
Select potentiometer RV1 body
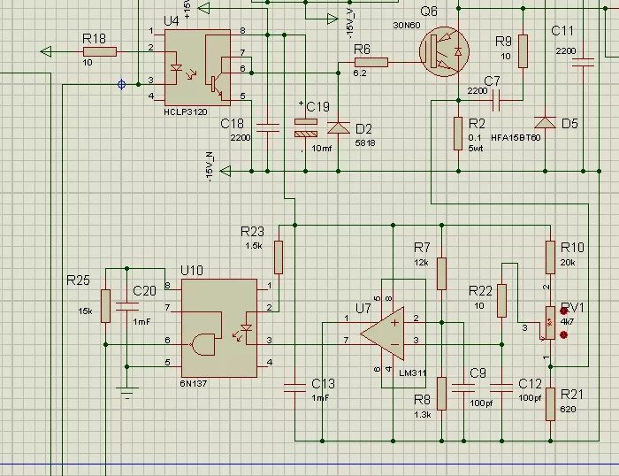(550, 323)
